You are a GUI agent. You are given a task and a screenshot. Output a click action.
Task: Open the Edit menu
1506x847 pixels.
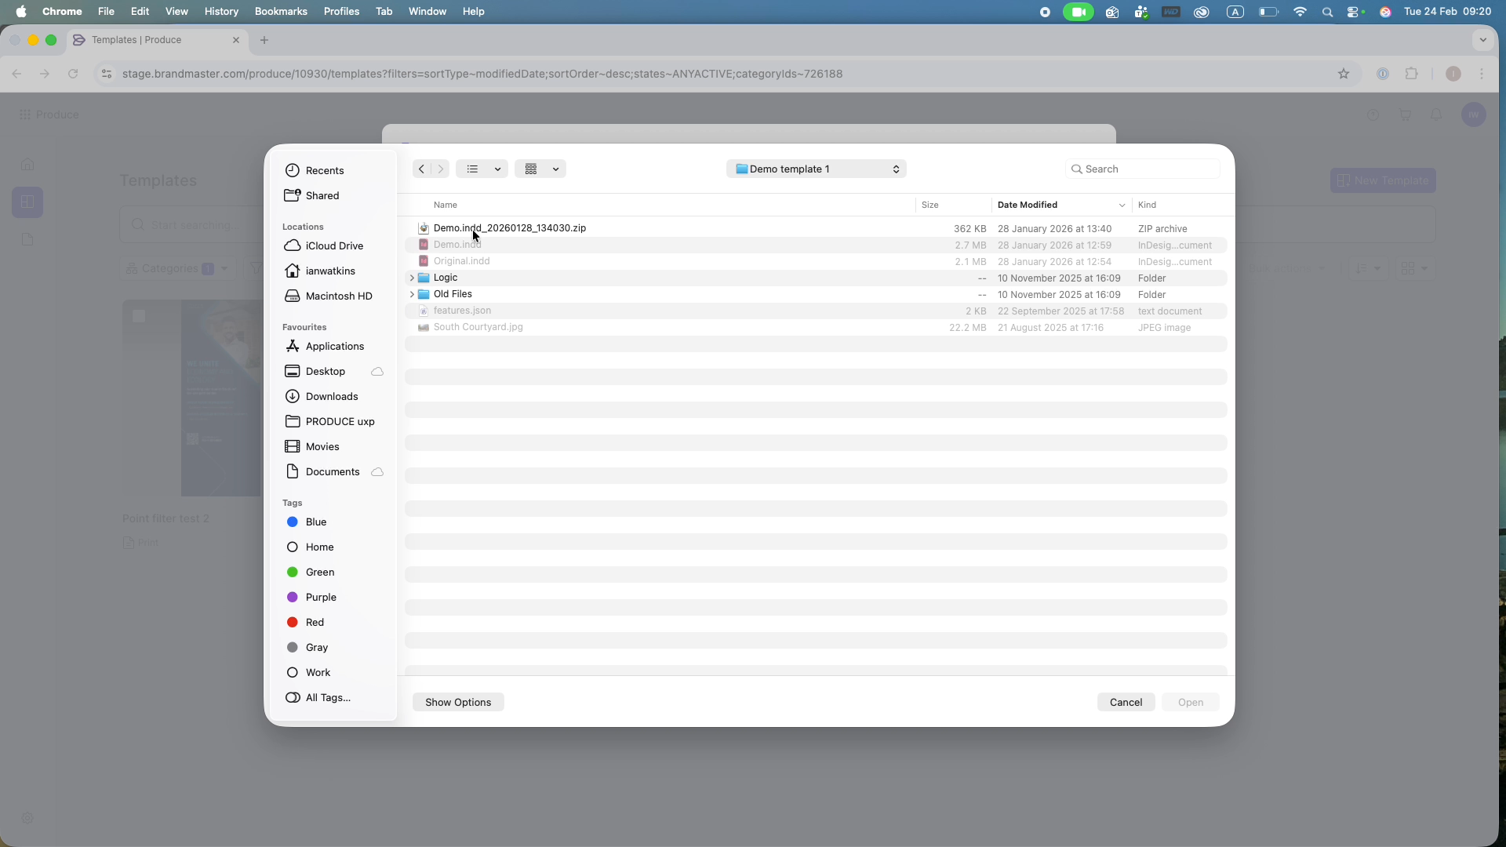pyautogui.click(x=140, y=11)
